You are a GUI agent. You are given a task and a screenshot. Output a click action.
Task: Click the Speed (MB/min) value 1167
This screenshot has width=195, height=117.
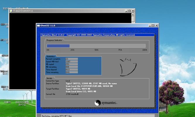(x=72, y=62)
